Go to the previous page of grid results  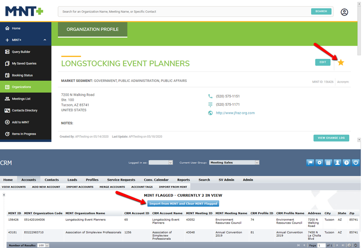(304, 245)
